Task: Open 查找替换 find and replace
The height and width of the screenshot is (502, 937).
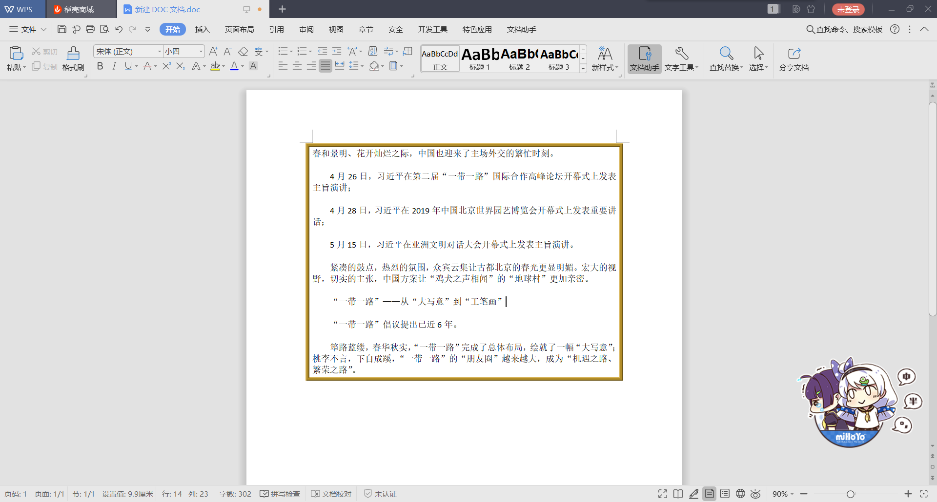Action: 726,59
